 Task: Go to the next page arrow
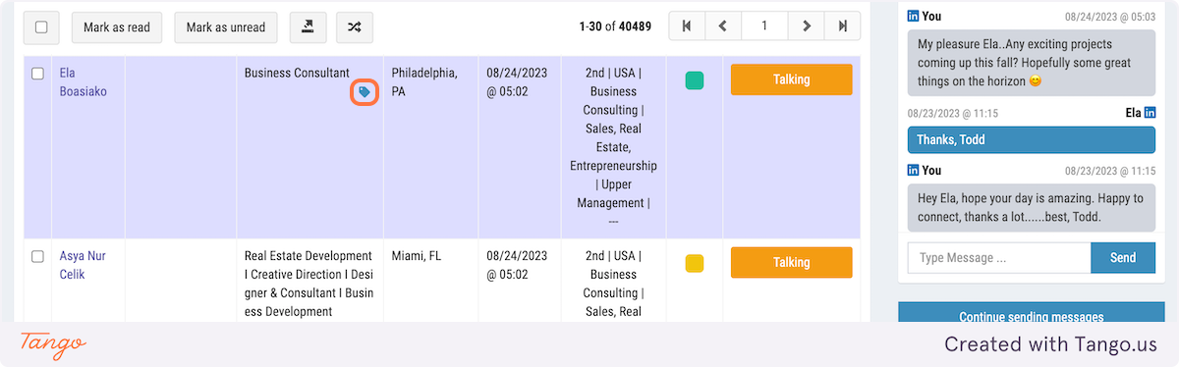click(807, 26)
